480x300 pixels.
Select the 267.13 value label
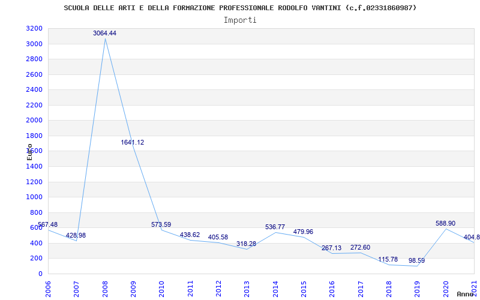331,248
